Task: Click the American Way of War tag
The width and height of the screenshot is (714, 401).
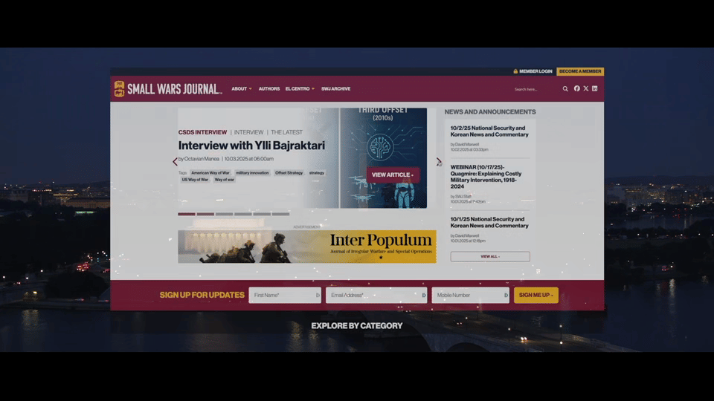Action: click(210, 173)
